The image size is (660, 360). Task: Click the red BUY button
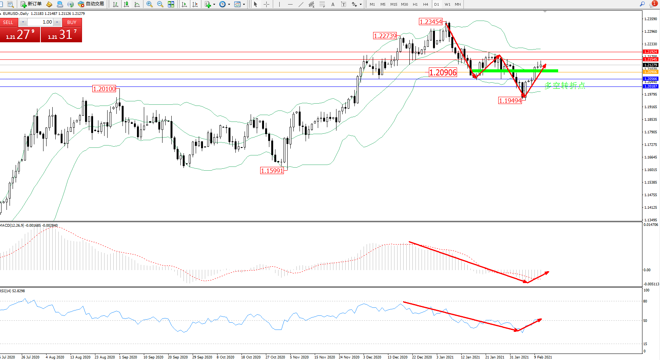tap(72, 22)
